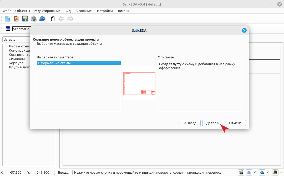Open the Настройки menu

pyautogui.click(x=104, y=11)
